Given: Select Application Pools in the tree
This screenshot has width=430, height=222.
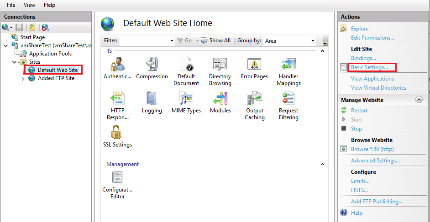Looking at the screenshot, I should coord(51,54).
